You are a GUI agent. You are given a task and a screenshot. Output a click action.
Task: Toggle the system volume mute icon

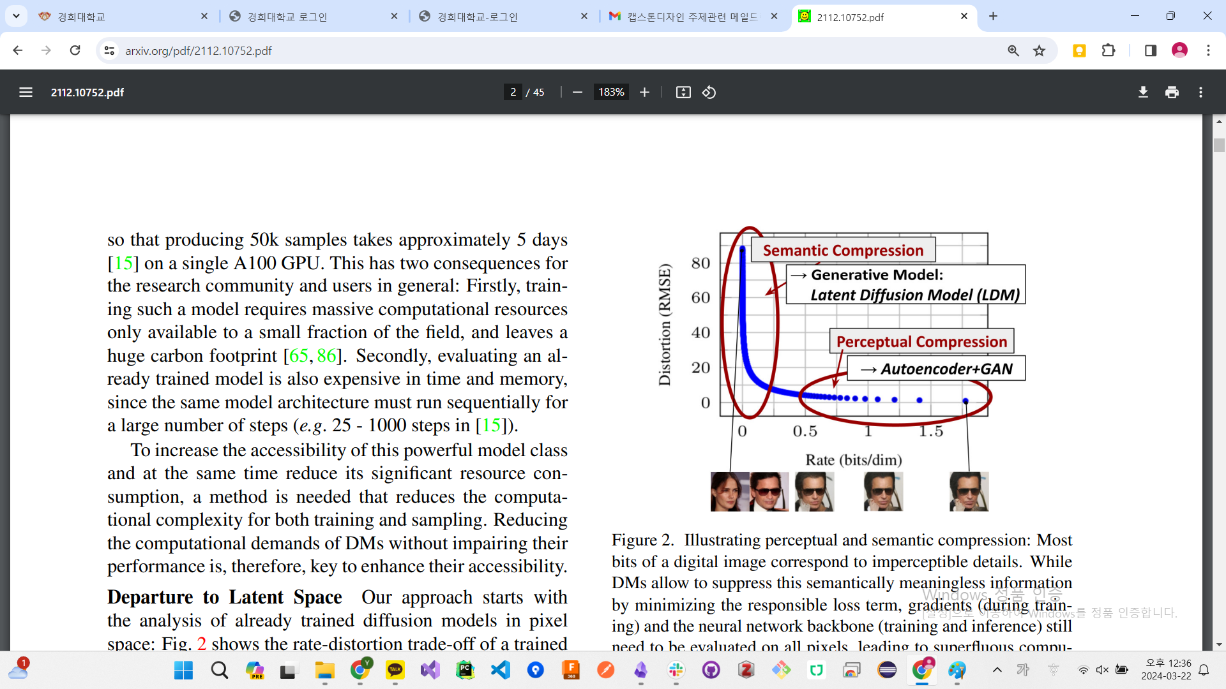pyautogui.click(x=1102, y=670)
